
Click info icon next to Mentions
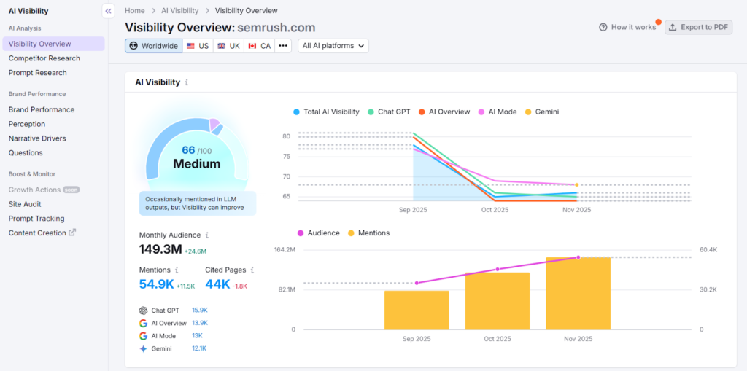point(177,270)
